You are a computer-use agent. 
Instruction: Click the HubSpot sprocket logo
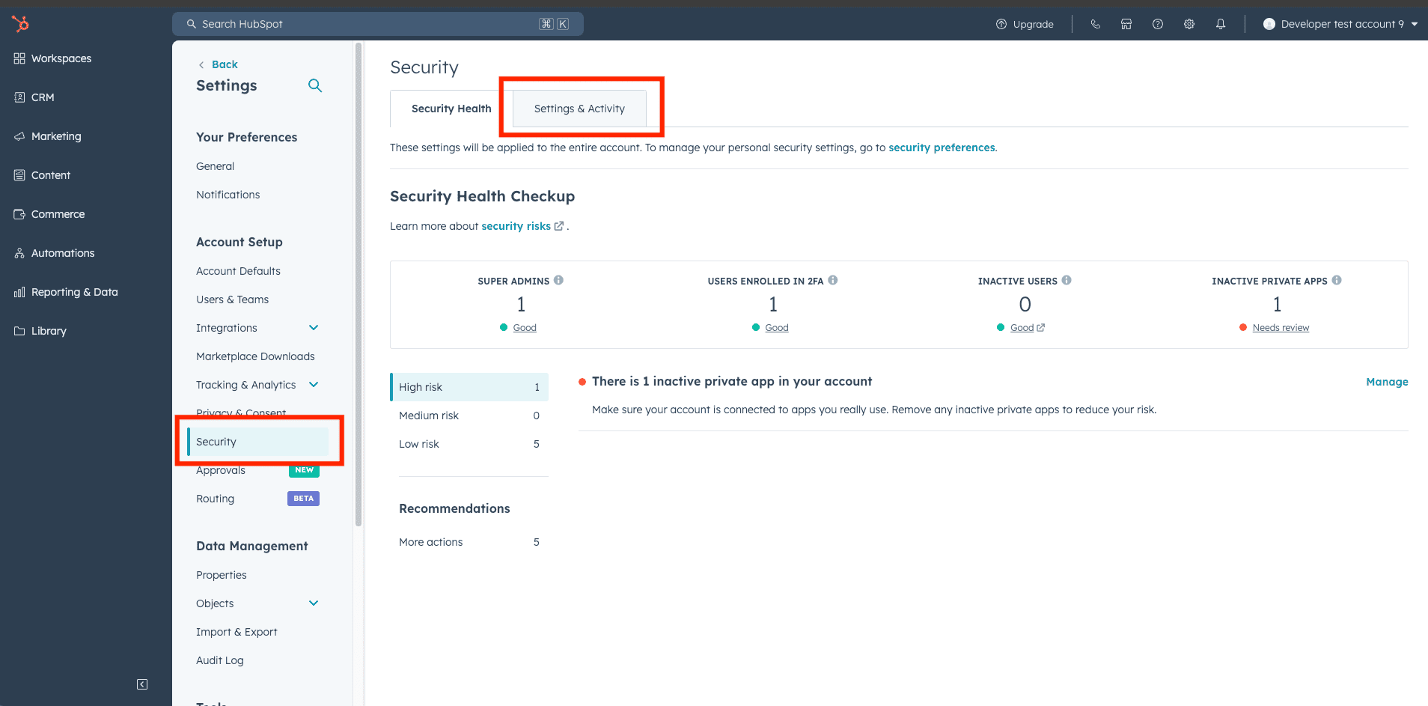coord(20,23)
